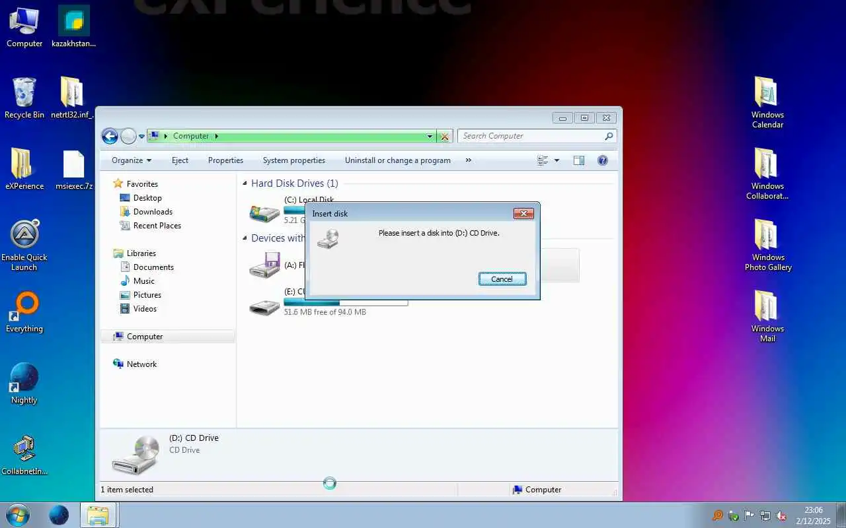Open the Help icon in Explorer toolbar
846x528 pixels.
point(602,160)
